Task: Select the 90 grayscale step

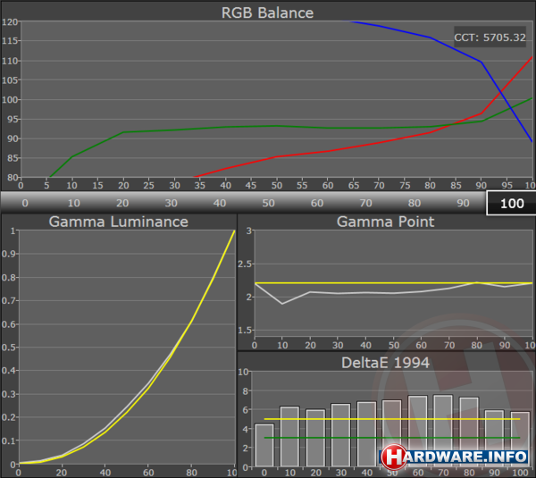Action: point(462,203)
